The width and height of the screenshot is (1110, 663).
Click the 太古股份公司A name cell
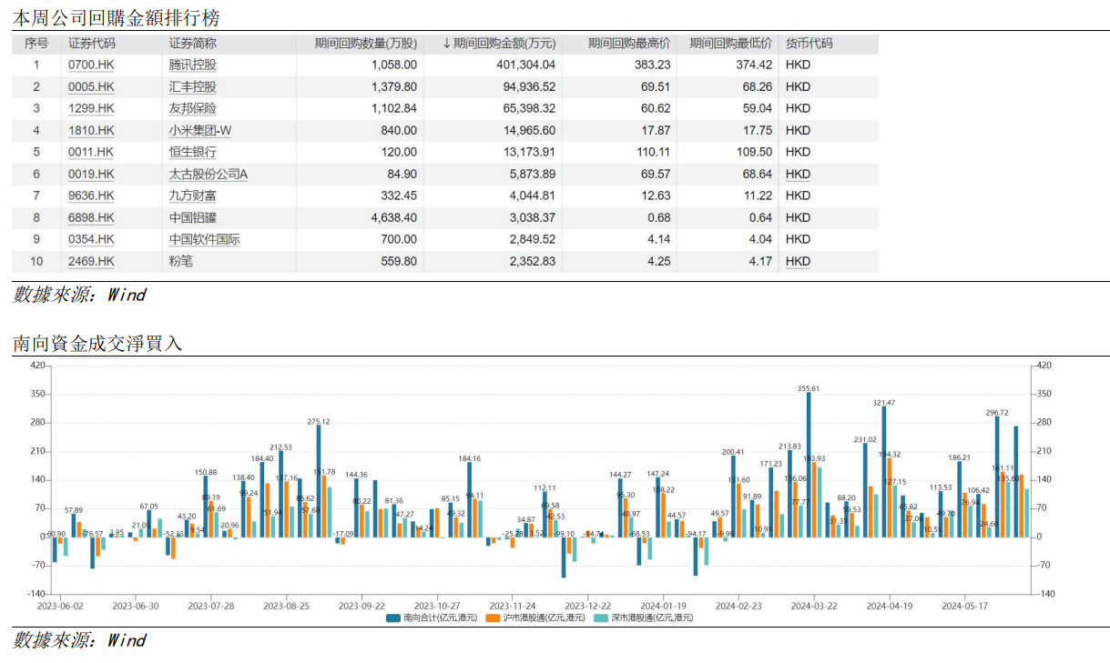(x=209, y=174)
